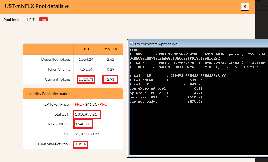This screenshot has height=162, width=268.
Task: Click the cur net value 3030.48 line
Action: [x=166, y=101]
